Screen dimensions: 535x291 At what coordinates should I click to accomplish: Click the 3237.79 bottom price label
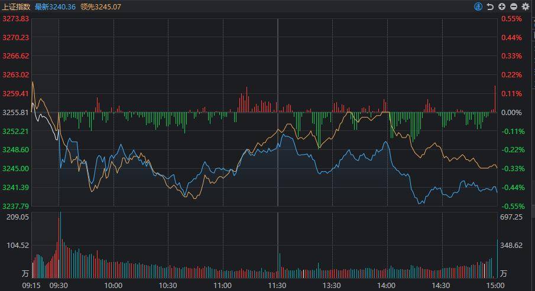coord(16,206)
